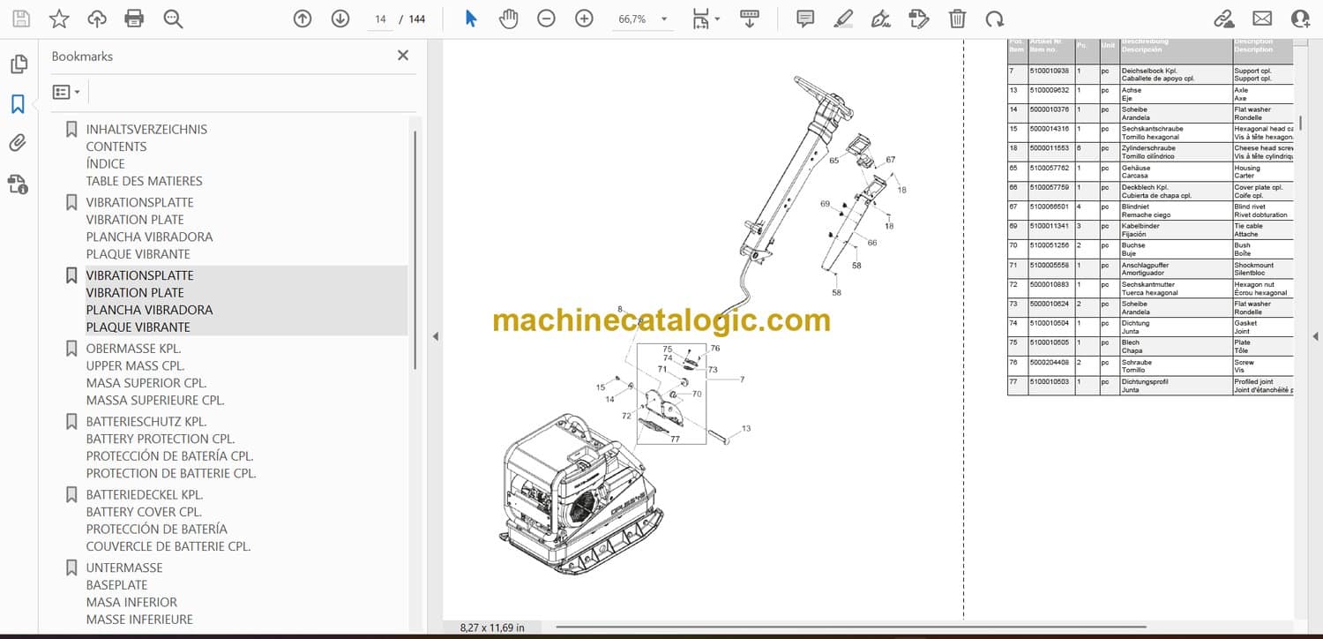This screenshot has height=639, width=1323.
Task: Open the OBERMASSE KPL. bookmark
Action: tap(133, 349)
